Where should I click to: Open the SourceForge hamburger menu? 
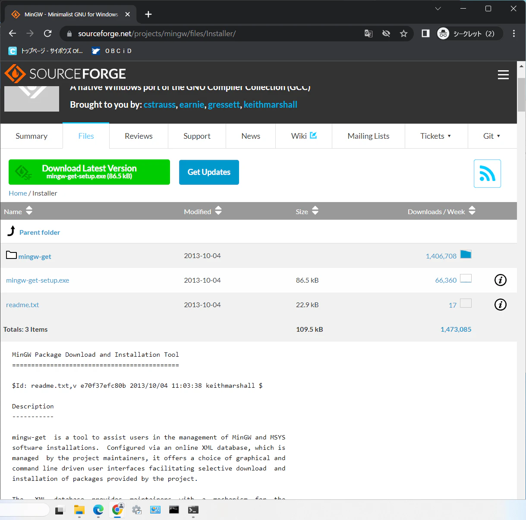pyautogui.click(x=503, y=75)
